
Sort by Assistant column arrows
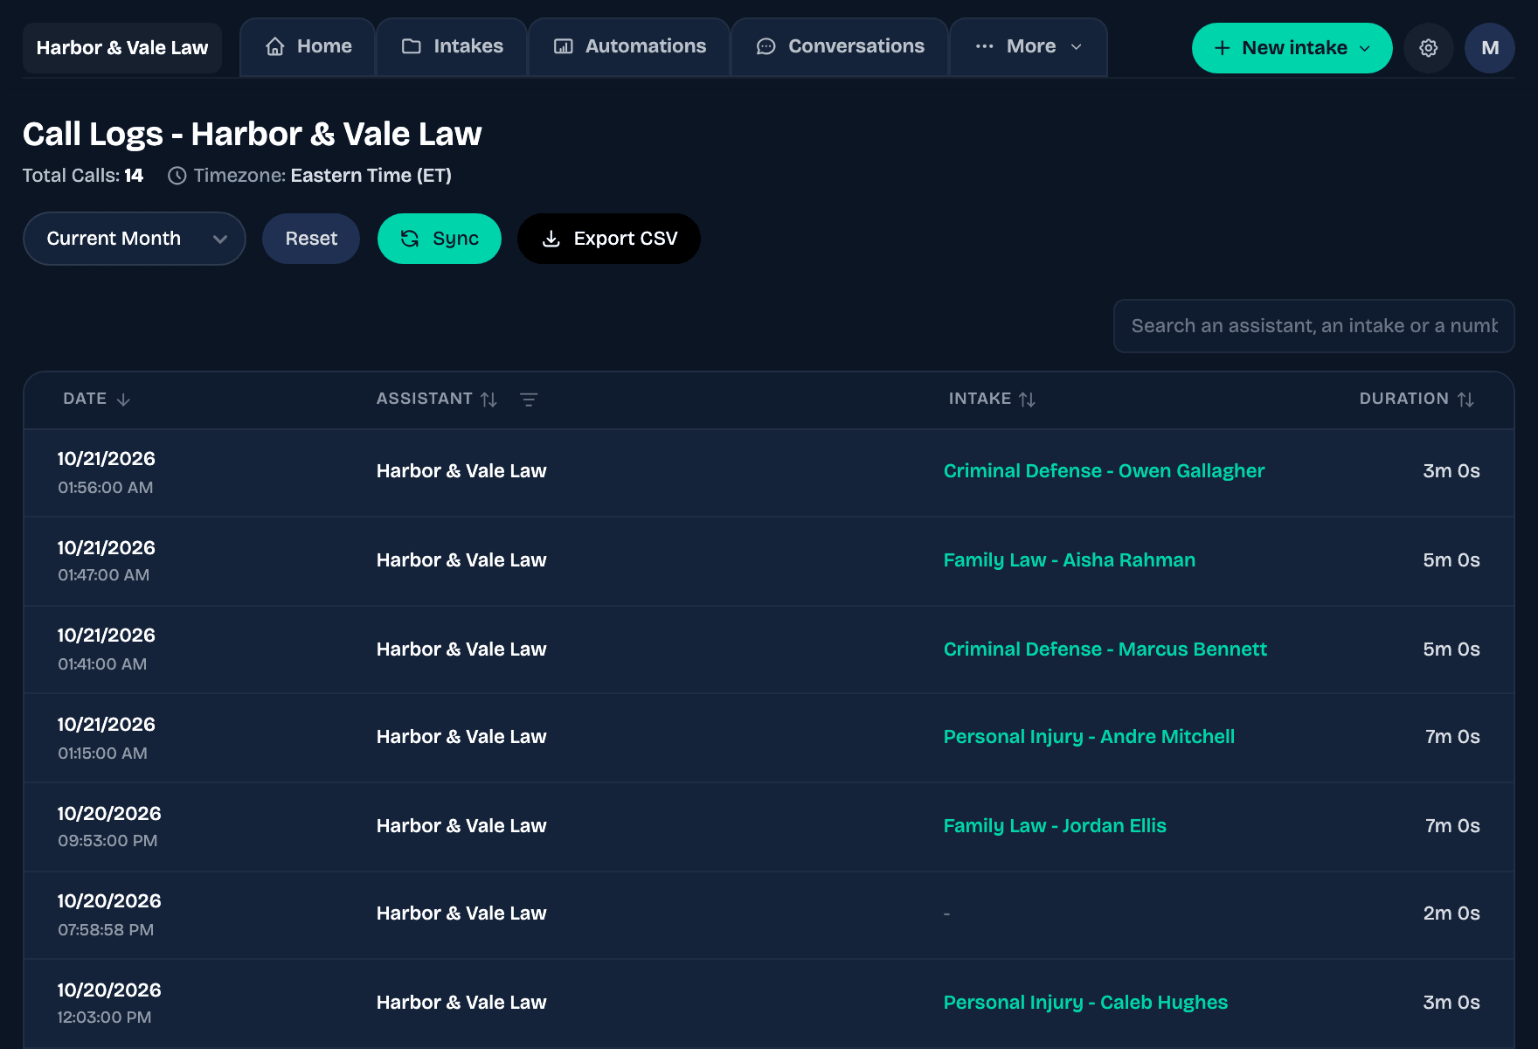point(488,399)
